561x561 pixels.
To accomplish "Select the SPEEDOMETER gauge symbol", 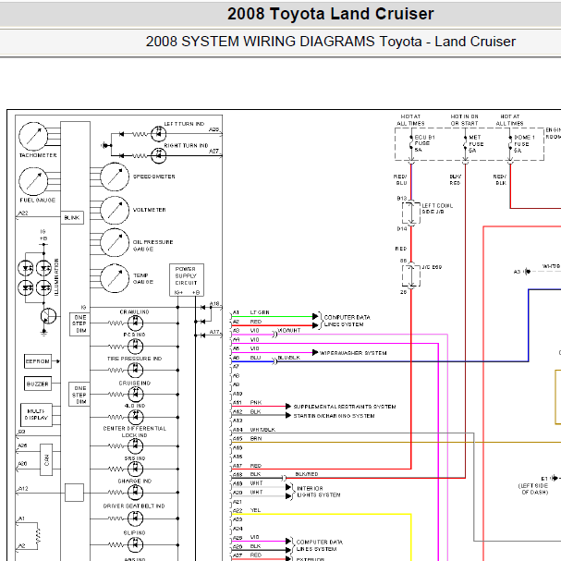I will tap(115, 177).
